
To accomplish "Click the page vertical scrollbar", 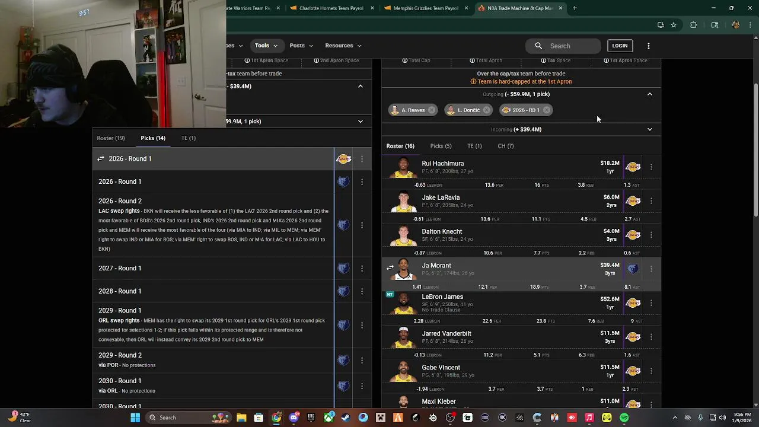I will tap(755, 151).
